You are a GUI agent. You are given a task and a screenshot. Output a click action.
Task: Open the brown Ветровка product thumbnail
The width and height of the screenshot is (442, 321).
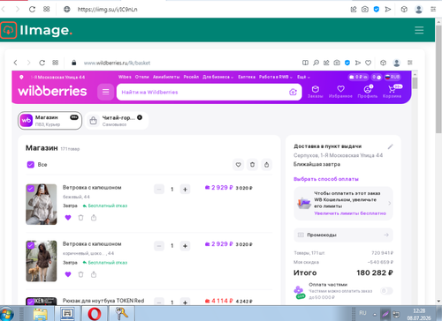coord(42,261)
